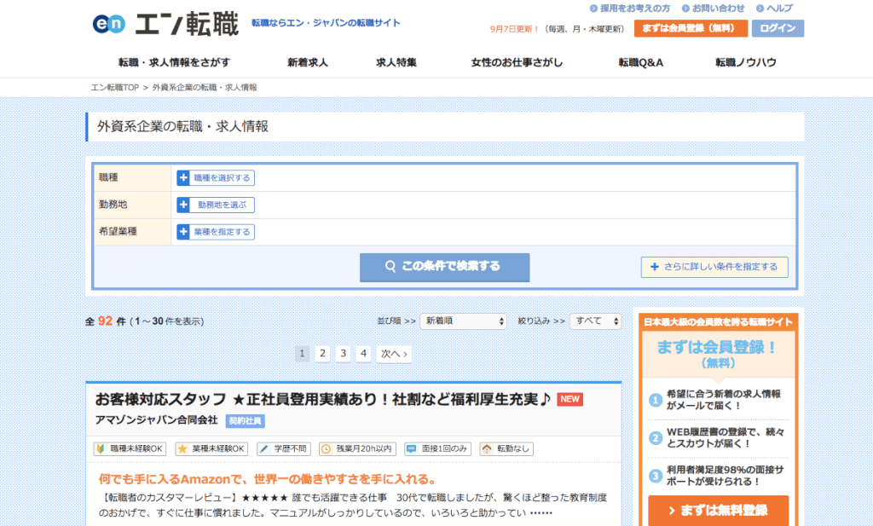Click the 契約社員 badge
This screenshot has height=526, width=873.
coord(245,421)
